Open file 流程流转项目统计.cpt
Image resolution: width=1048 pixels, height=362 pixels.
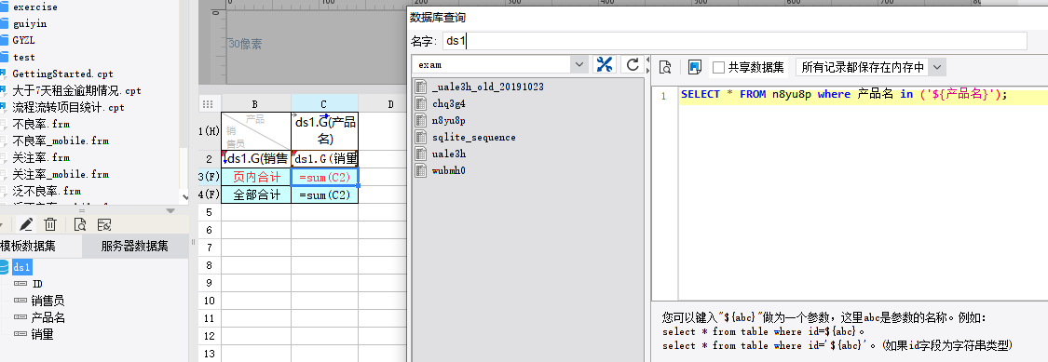point(68,108)
